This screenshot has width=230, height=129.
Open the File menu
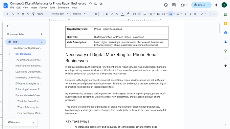coord(12,8)
